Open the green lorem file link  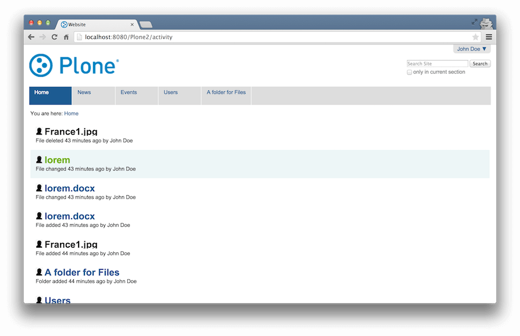point(57,160)
